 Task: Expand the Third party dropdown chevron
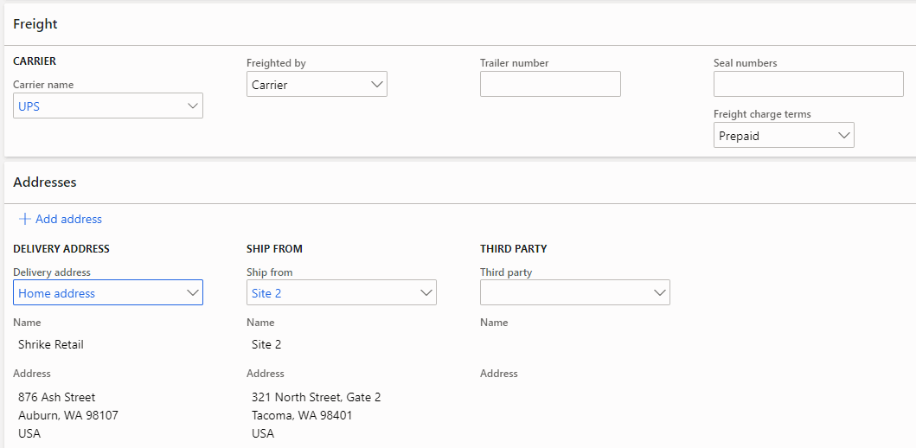click(x=660, y=292)
